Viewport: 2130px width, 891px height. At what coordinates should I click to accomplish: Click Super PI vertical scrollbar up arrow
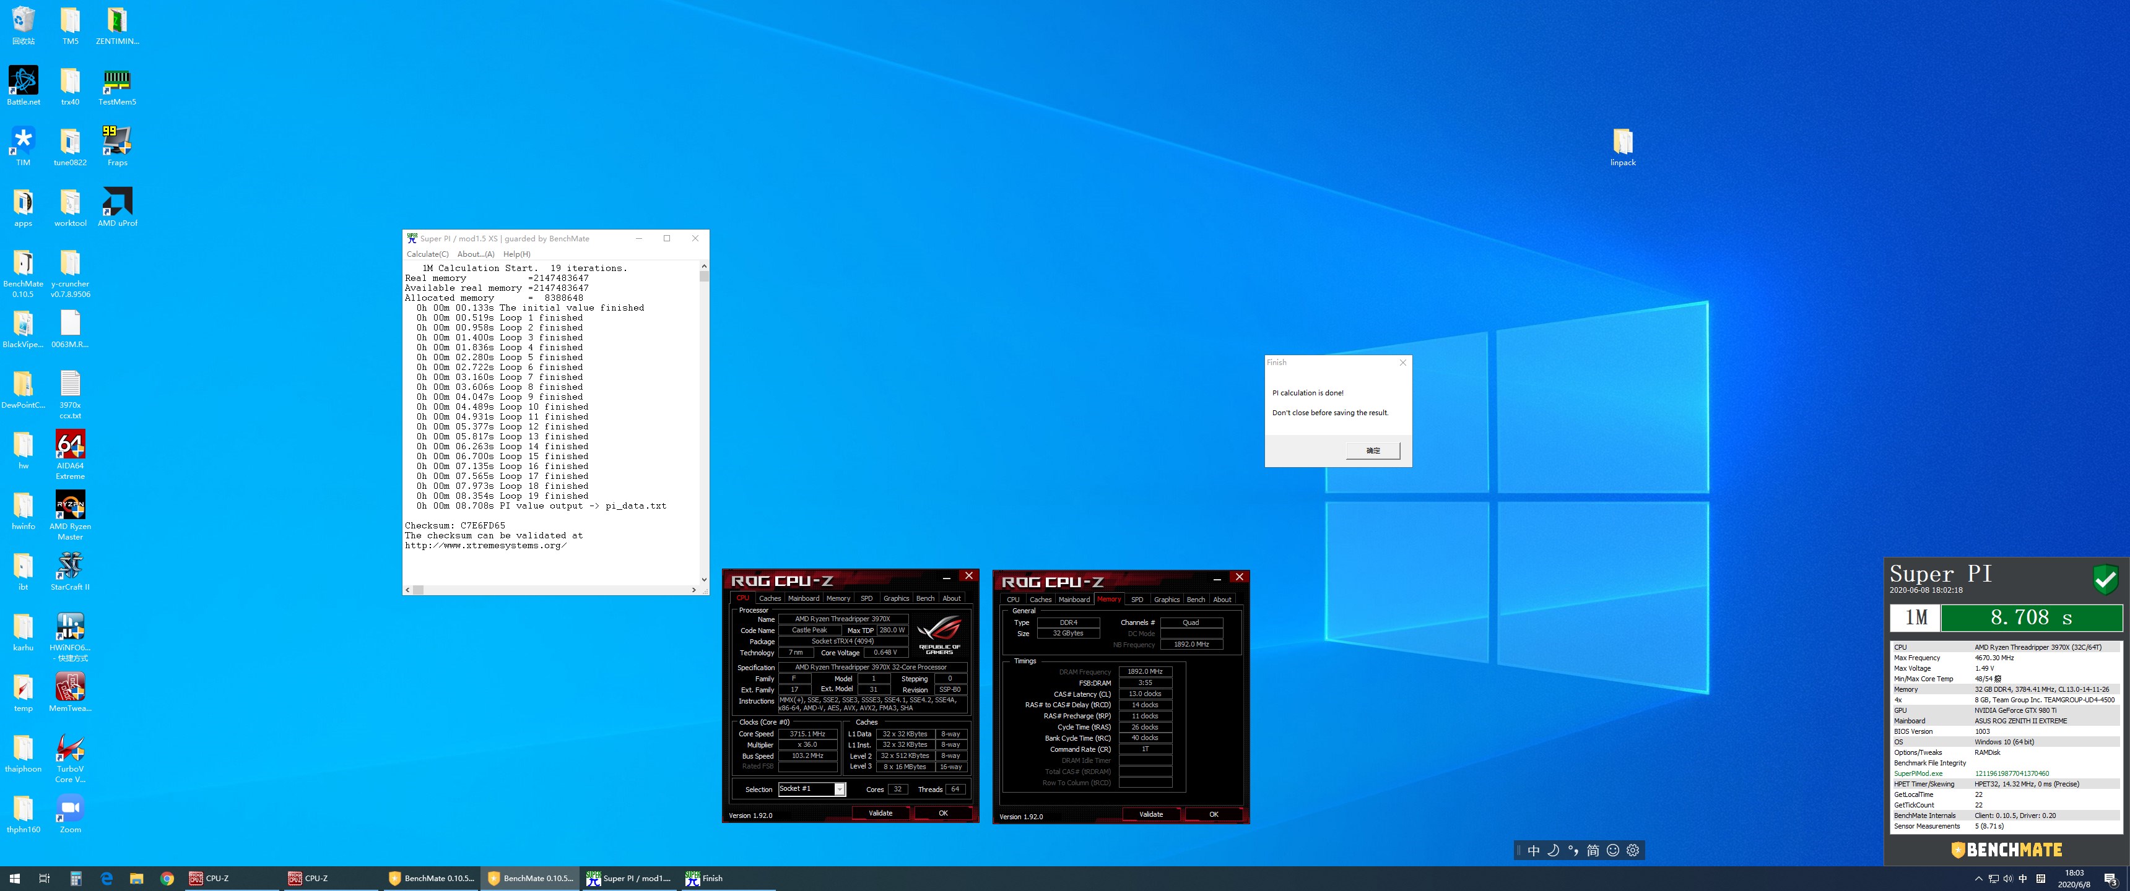pyautogui.click(x=703, y=266)
